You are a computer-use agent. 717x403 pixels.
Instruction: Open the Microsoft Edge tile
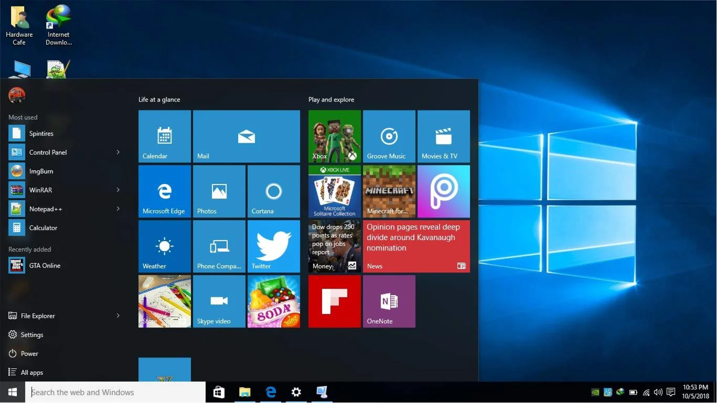pos(164,191)
